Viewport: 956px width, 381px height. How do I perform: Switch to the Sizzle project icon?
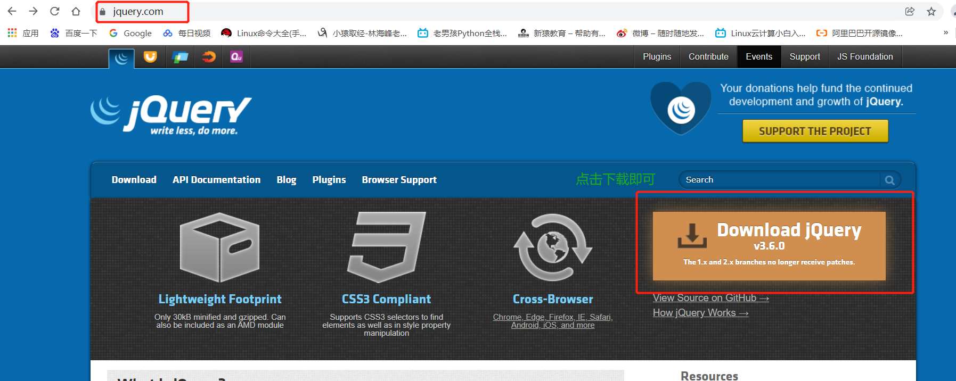[209, 56]
